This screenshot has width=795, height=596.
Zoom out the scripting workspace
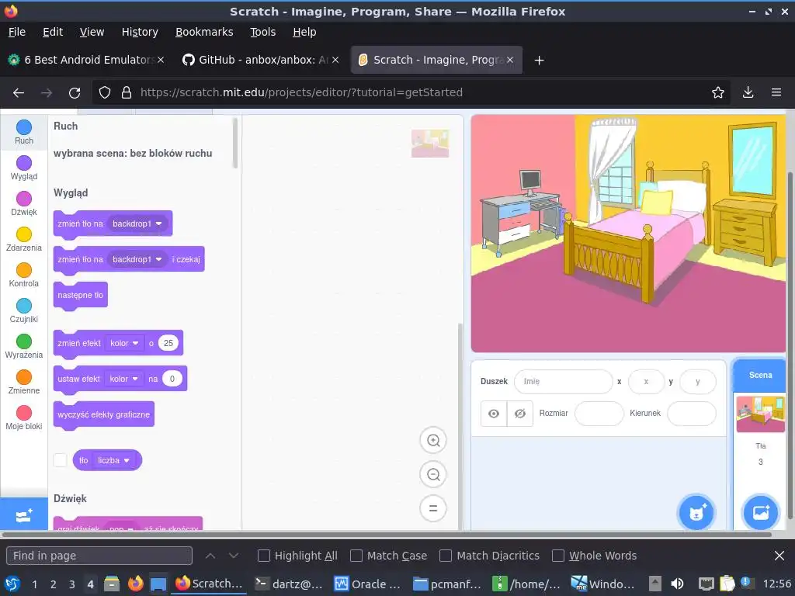[x=433, y=474]
